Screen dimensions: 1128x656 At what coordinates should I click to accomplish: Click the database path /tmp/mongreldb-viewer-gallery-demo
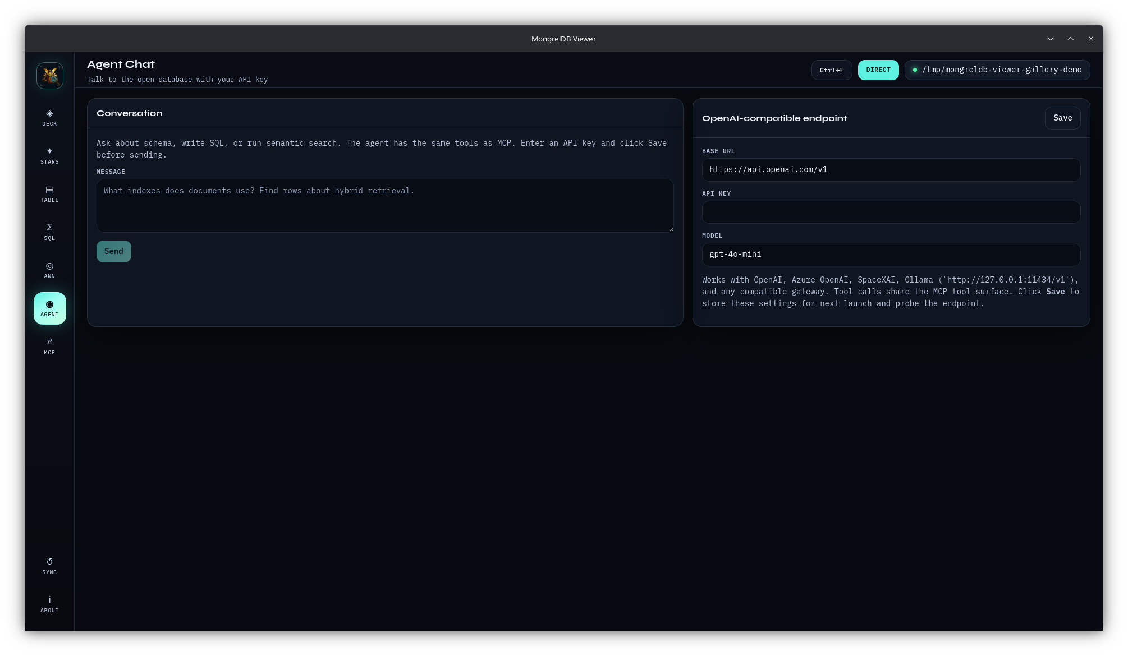(x=997, y=70)
